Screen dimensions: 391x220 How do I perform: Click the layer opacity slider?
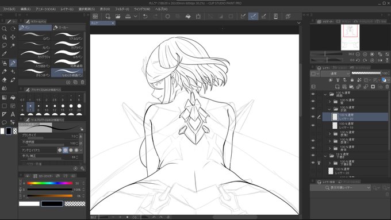click(x=366, y=74)
